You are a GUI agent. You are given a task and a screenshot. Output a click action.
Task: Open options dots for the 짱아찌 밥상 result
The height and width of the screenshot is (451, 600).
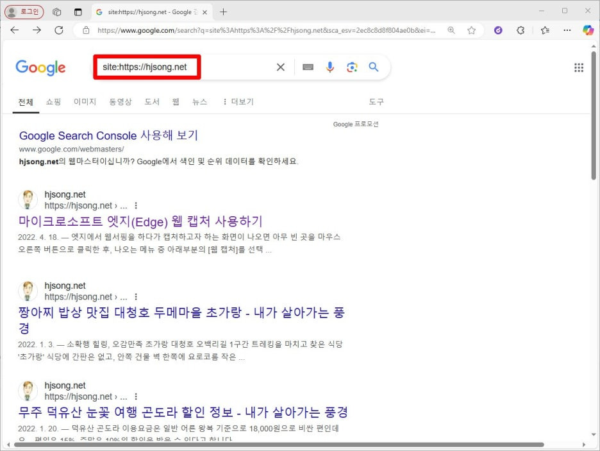click(x=136, y=296)
